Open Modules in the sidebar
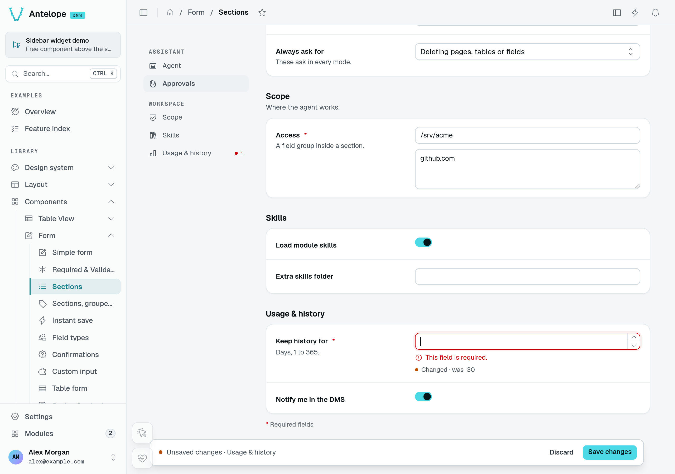 [x=63, y=433]
